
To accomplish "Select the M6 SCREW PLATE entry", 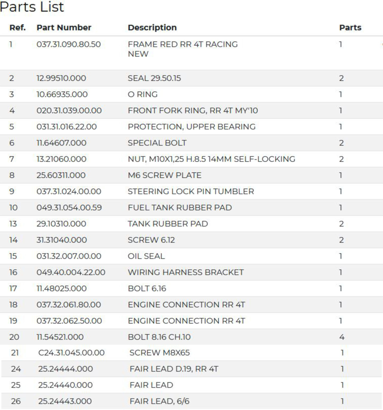I will (x=164, y=175).
